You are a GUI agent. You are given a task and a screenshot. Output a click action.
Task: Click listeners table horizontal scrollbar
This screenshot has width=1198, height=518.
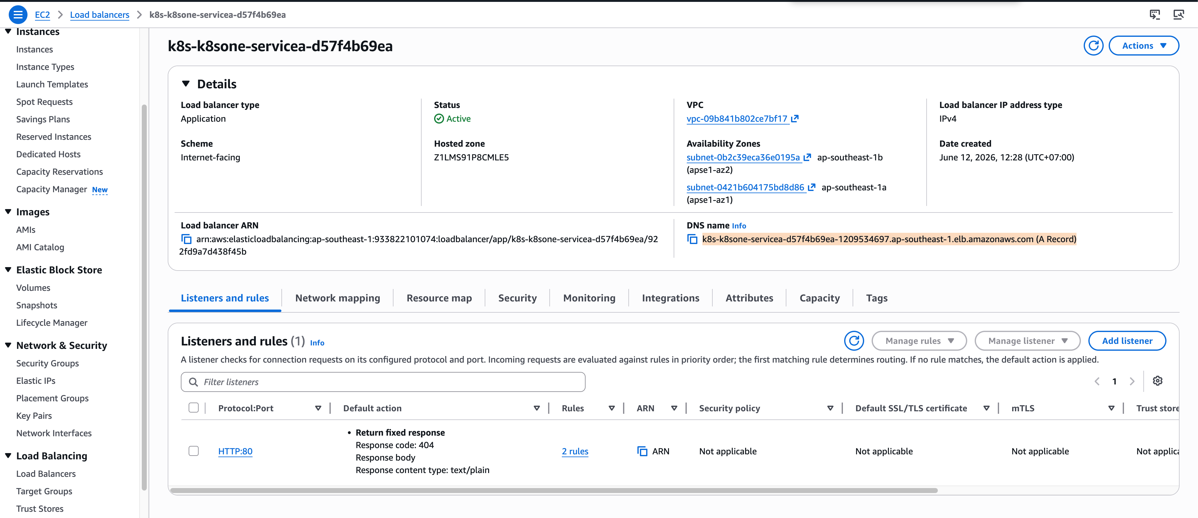click(x=553, y=490)
